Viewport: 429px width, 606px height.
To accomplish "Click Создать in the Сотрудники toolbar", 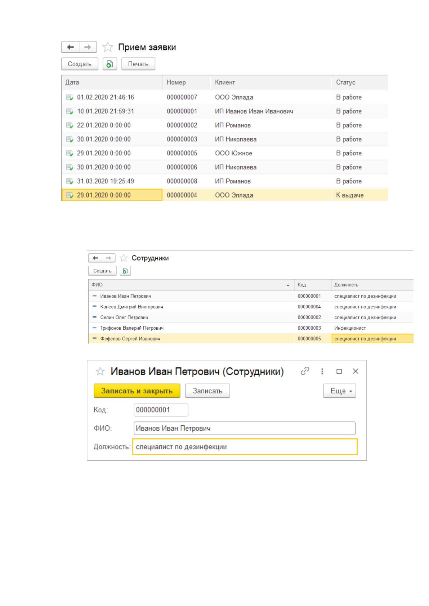I will 102,271.
